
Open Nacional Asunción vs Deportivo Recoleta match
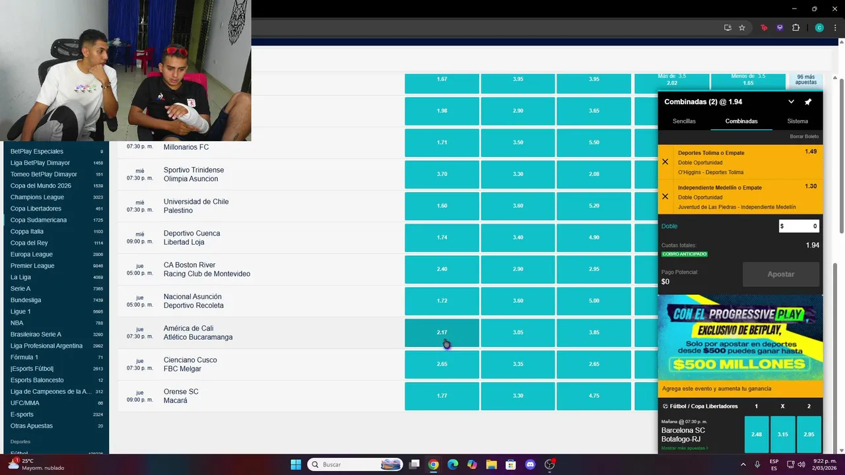tap(193, 301)
